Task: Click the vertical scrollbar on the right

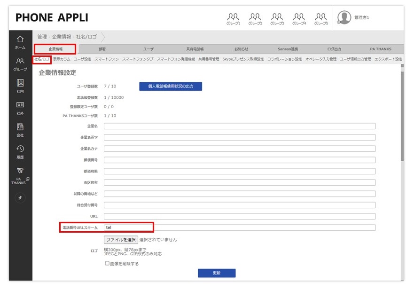Action: pos(402,118)
